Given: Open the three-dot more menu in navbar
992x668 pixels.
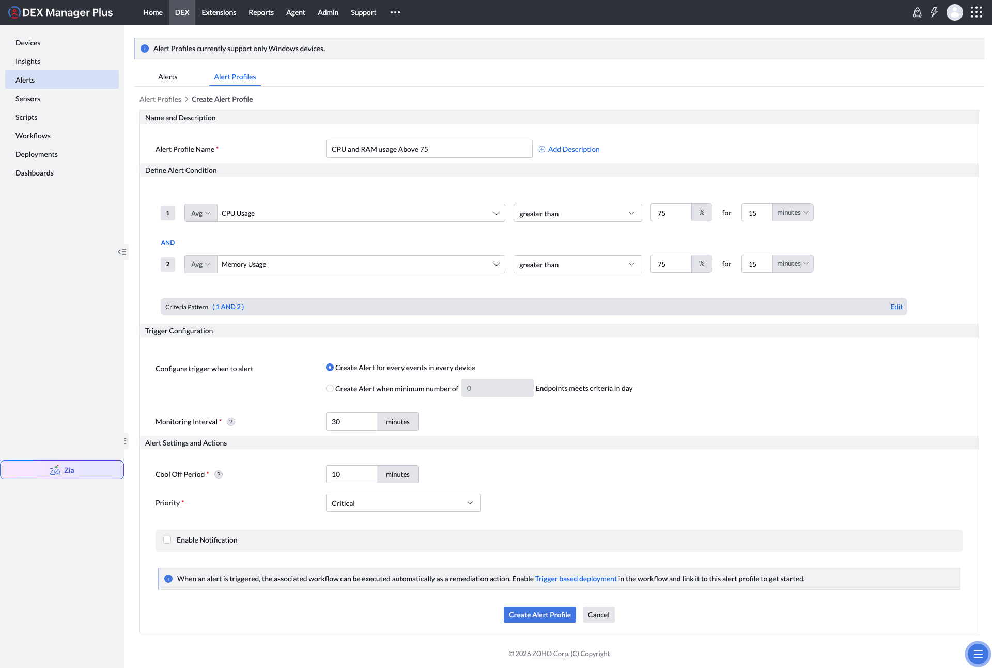Looking at the screenshot, I should pos(395,12).
